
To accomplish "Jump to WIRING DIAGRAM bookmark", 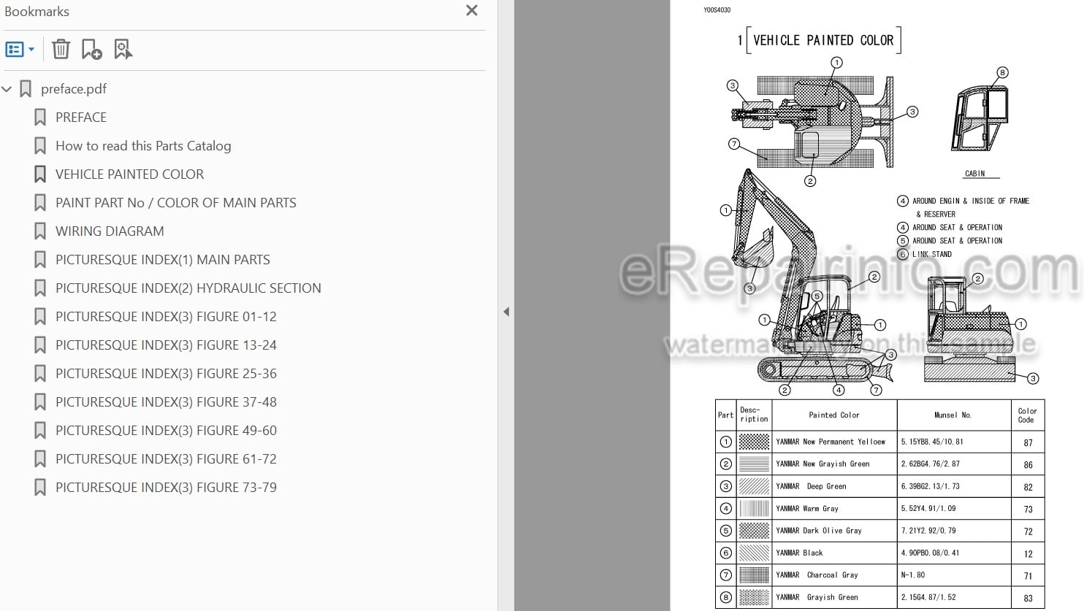I will 110,231.
